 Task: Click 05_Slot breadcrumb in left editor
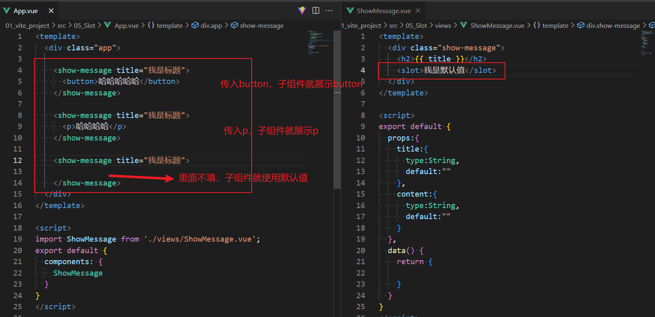[x=84, y=25]
